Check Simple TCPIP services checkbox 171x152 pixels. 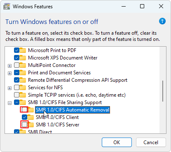click(16, 95)
